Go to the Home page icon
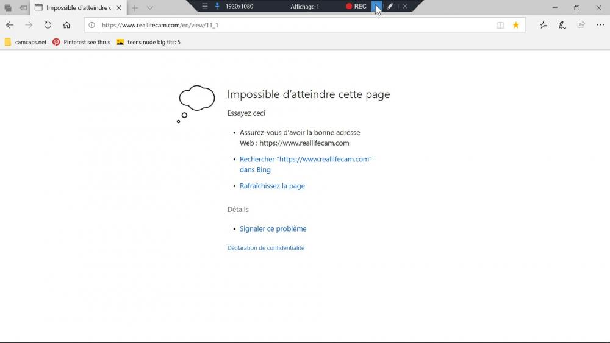This screenshot has height=343, width=610. (x=66, y=25)
